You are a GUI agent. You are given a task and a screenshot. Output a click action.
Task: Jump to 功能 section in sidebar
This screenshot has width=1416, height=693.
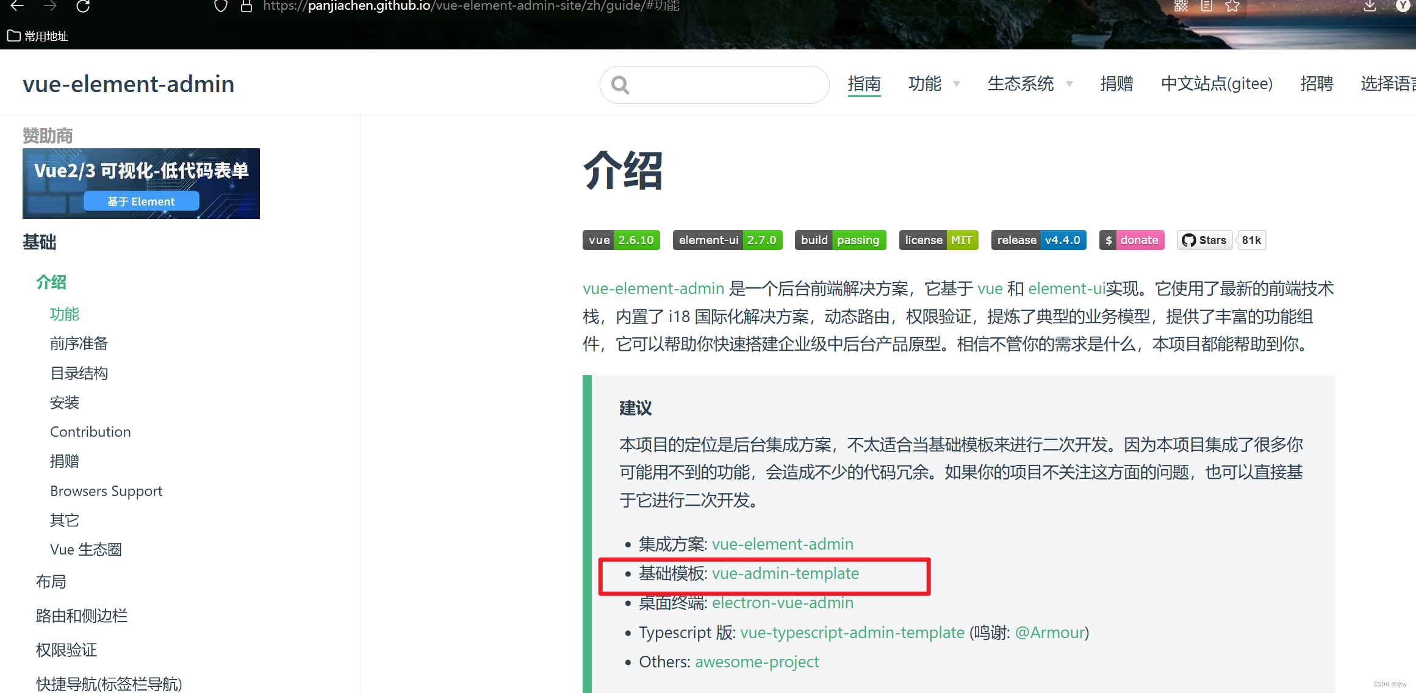pyautogui.click(x=65, y=314)
